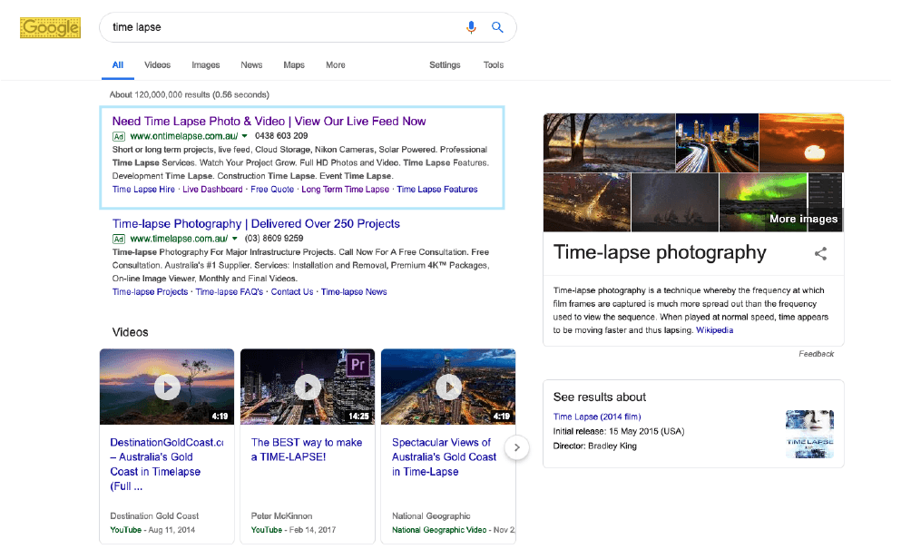
Task: Open Need Time Lapse Photo & Video ad
Action: click(x=269, y=121)
